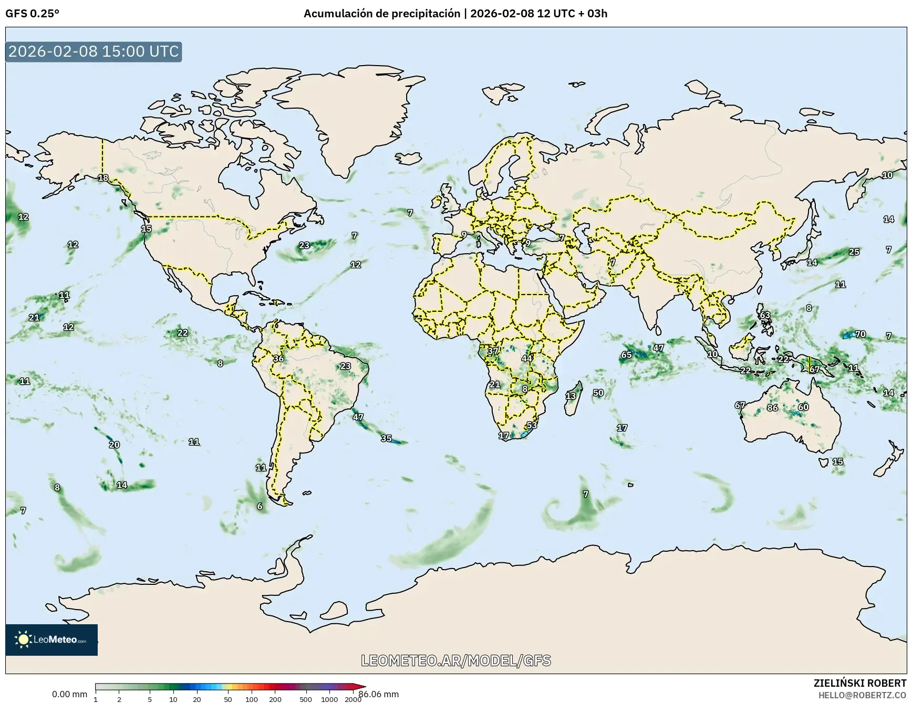The width and height of the screenshot is (912, 703).
Task: Select the GFS 0.25° model label
Action: (x=33, y=14)
